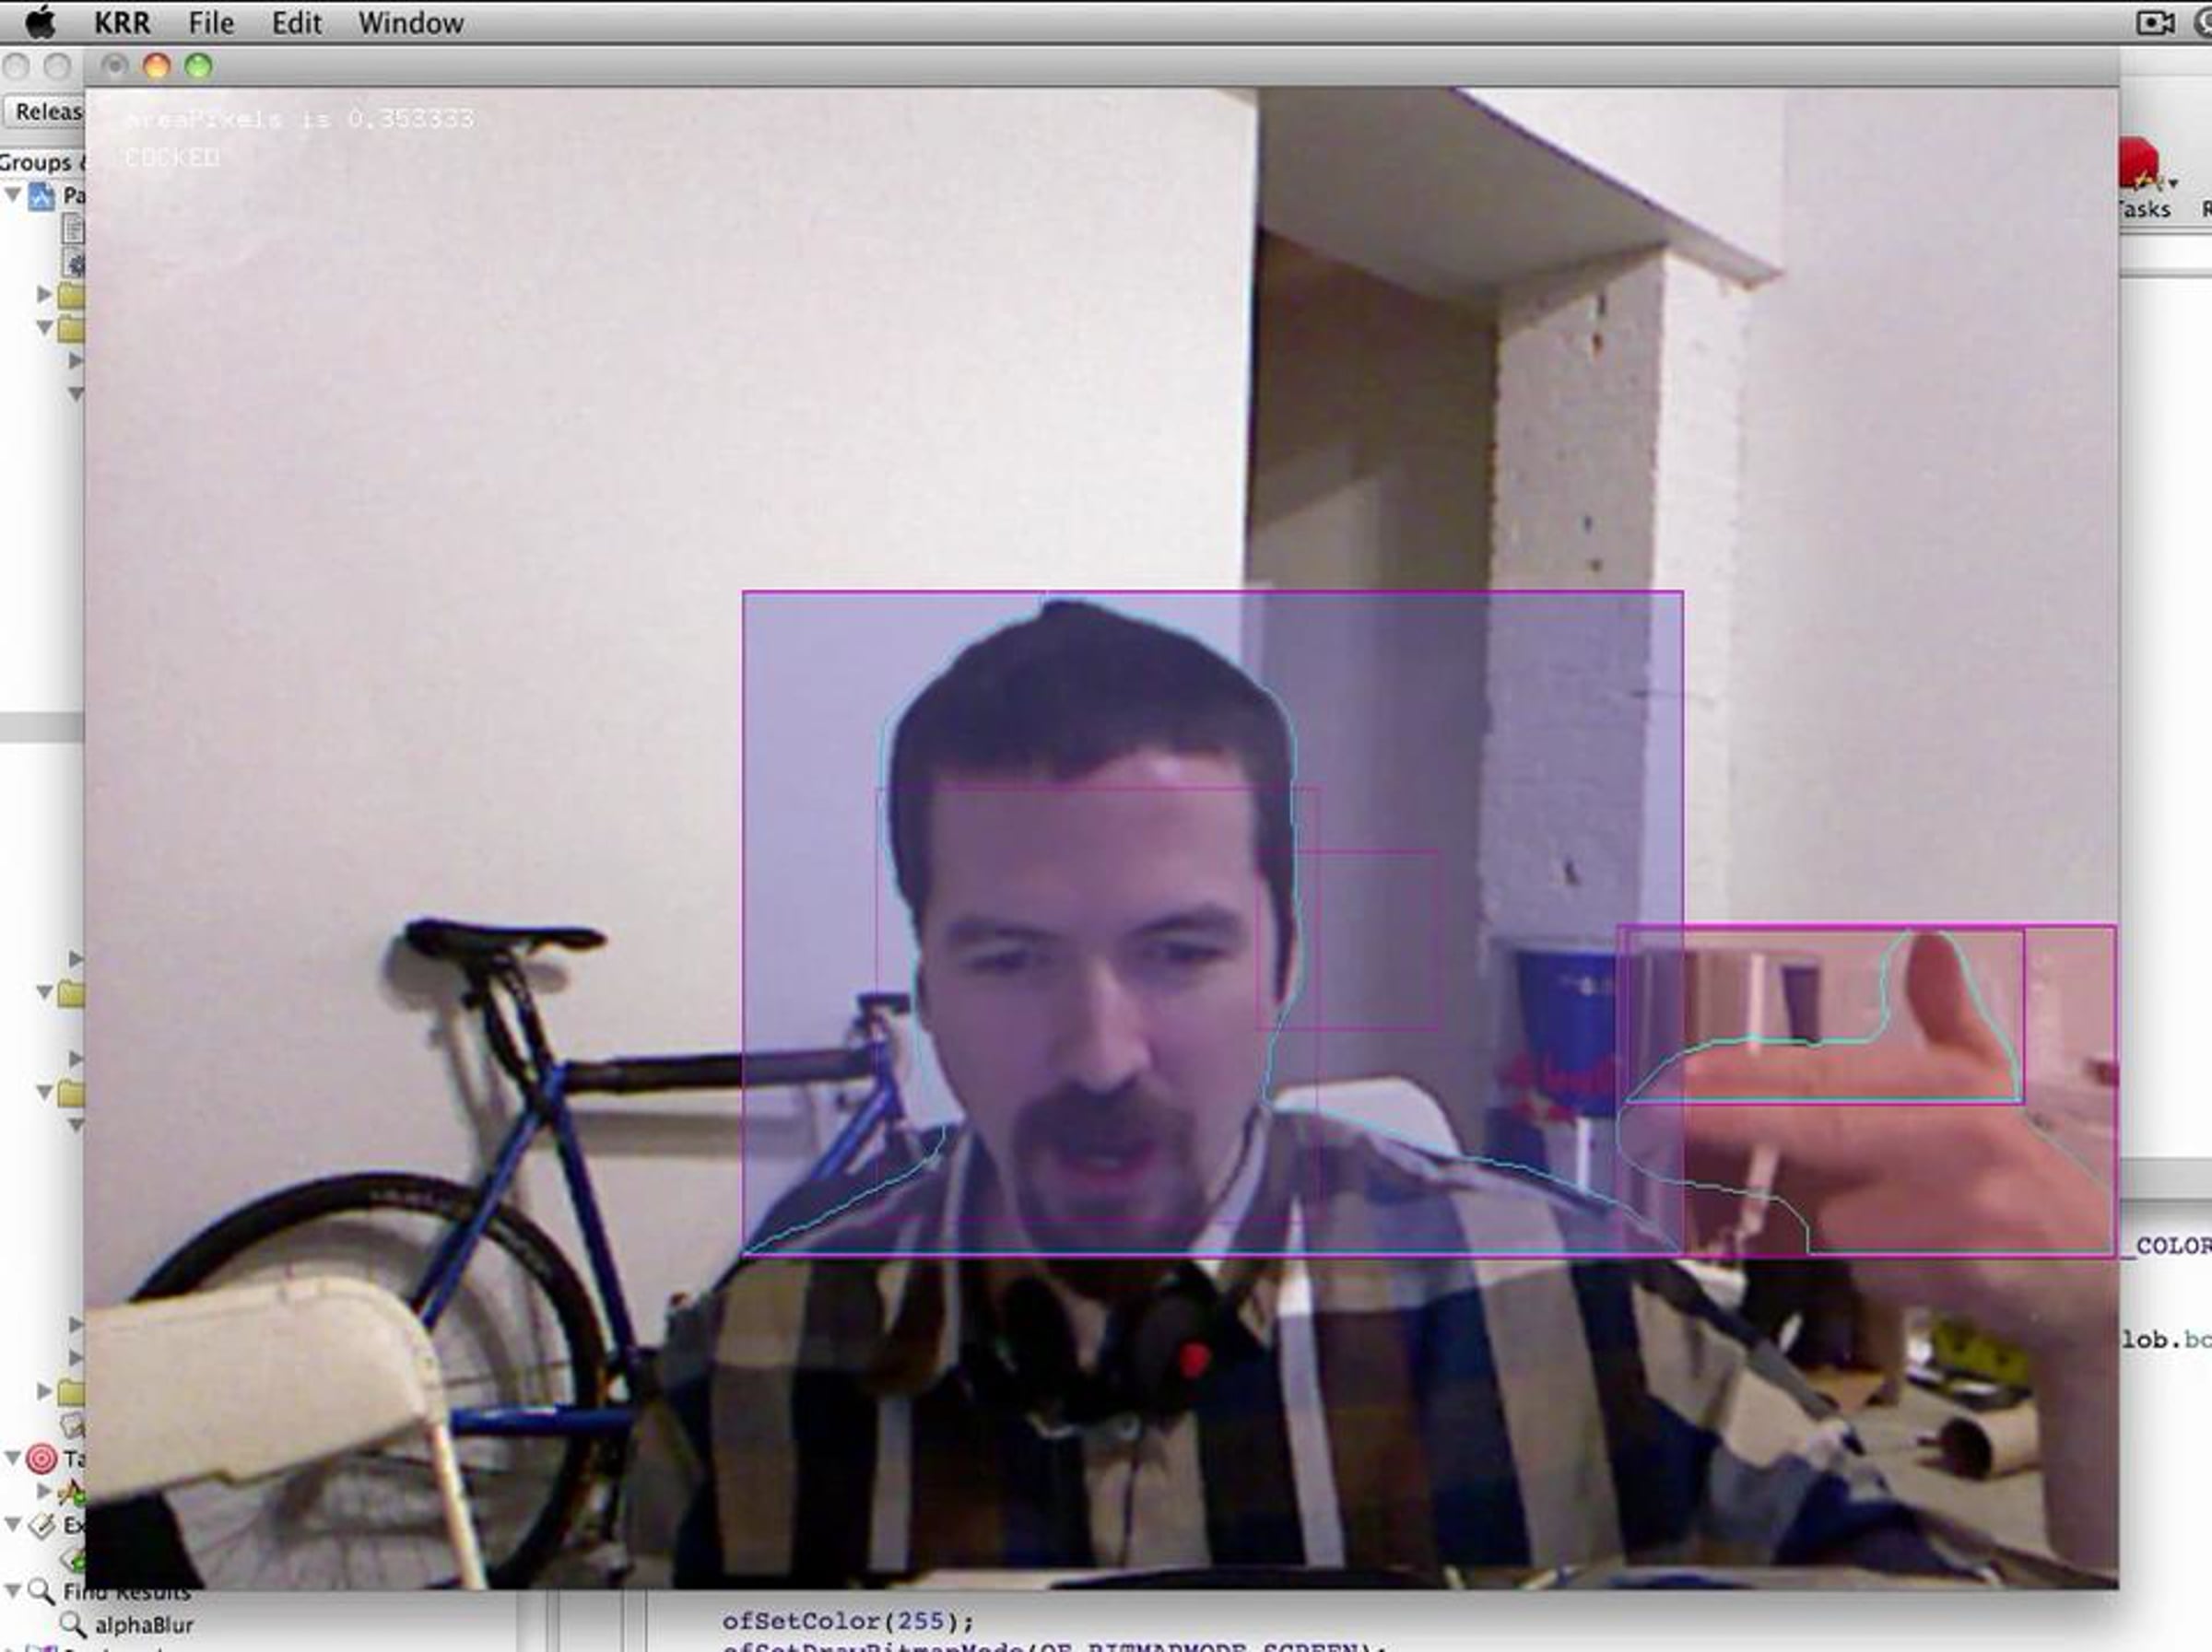Click the Xcode project file icon
Image resolution: width=2212 pixels, height=1652 pixels.
point(41,195)
